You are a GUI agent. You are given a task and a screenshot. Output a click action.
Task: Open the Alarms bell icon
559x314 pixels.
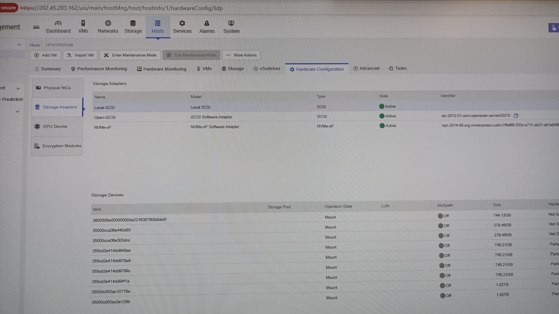(x=207, y=23)
